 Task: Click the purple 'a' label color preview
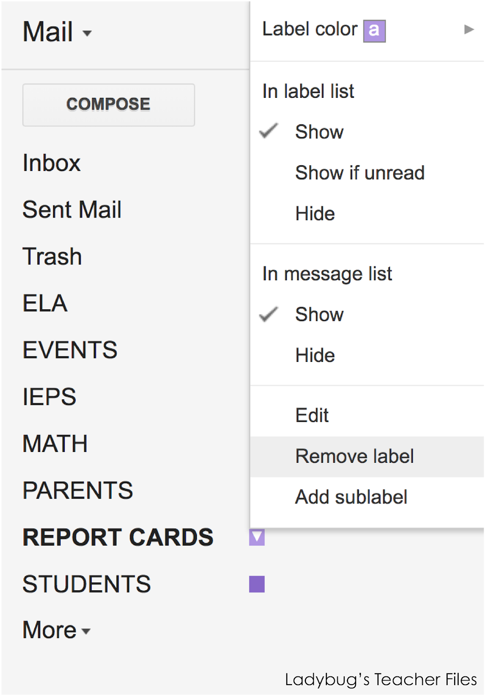374,31
